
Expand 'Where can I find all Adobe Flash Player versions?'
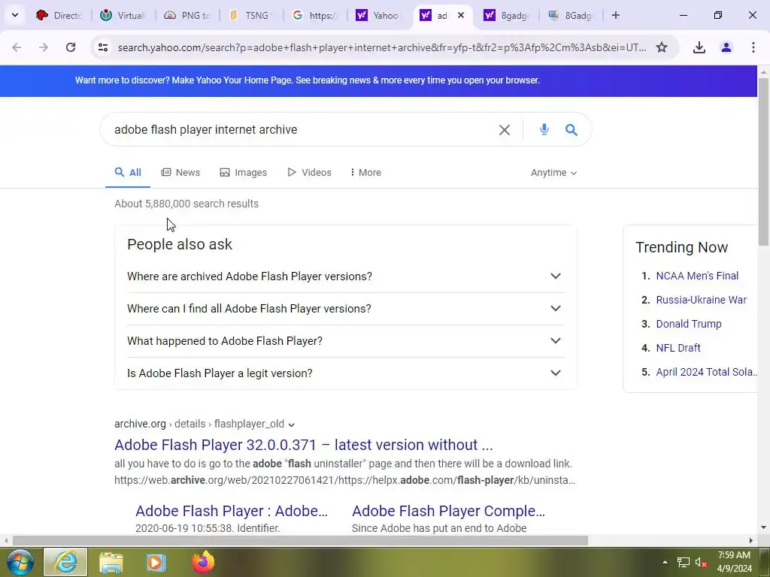346,309
